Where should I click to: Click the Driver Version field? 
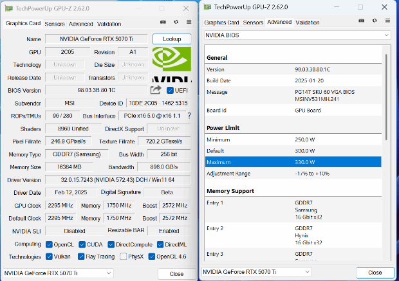click(x=118, y=180)
